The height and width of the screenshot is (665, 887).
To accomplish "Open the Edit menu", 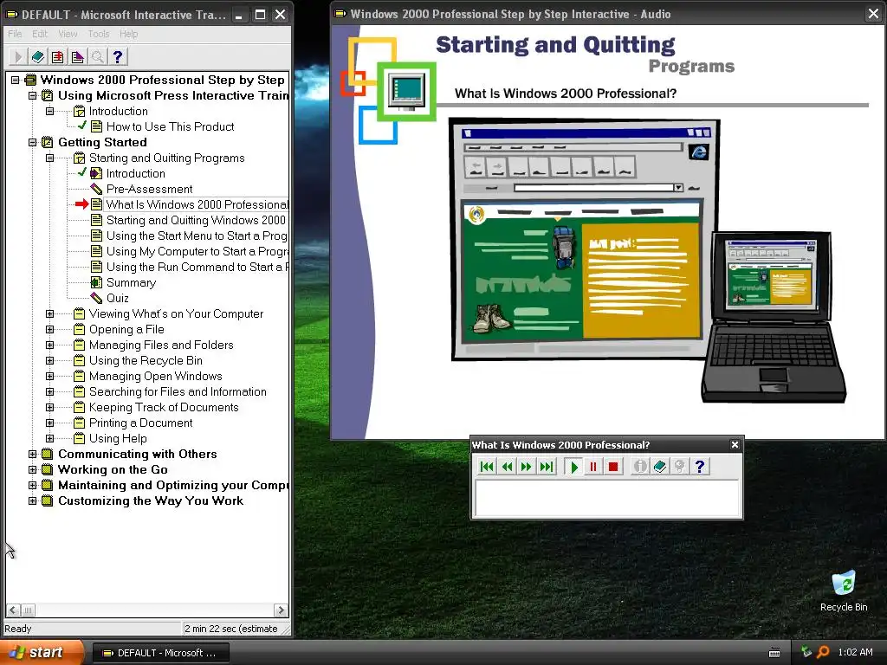I will (40, 34).
